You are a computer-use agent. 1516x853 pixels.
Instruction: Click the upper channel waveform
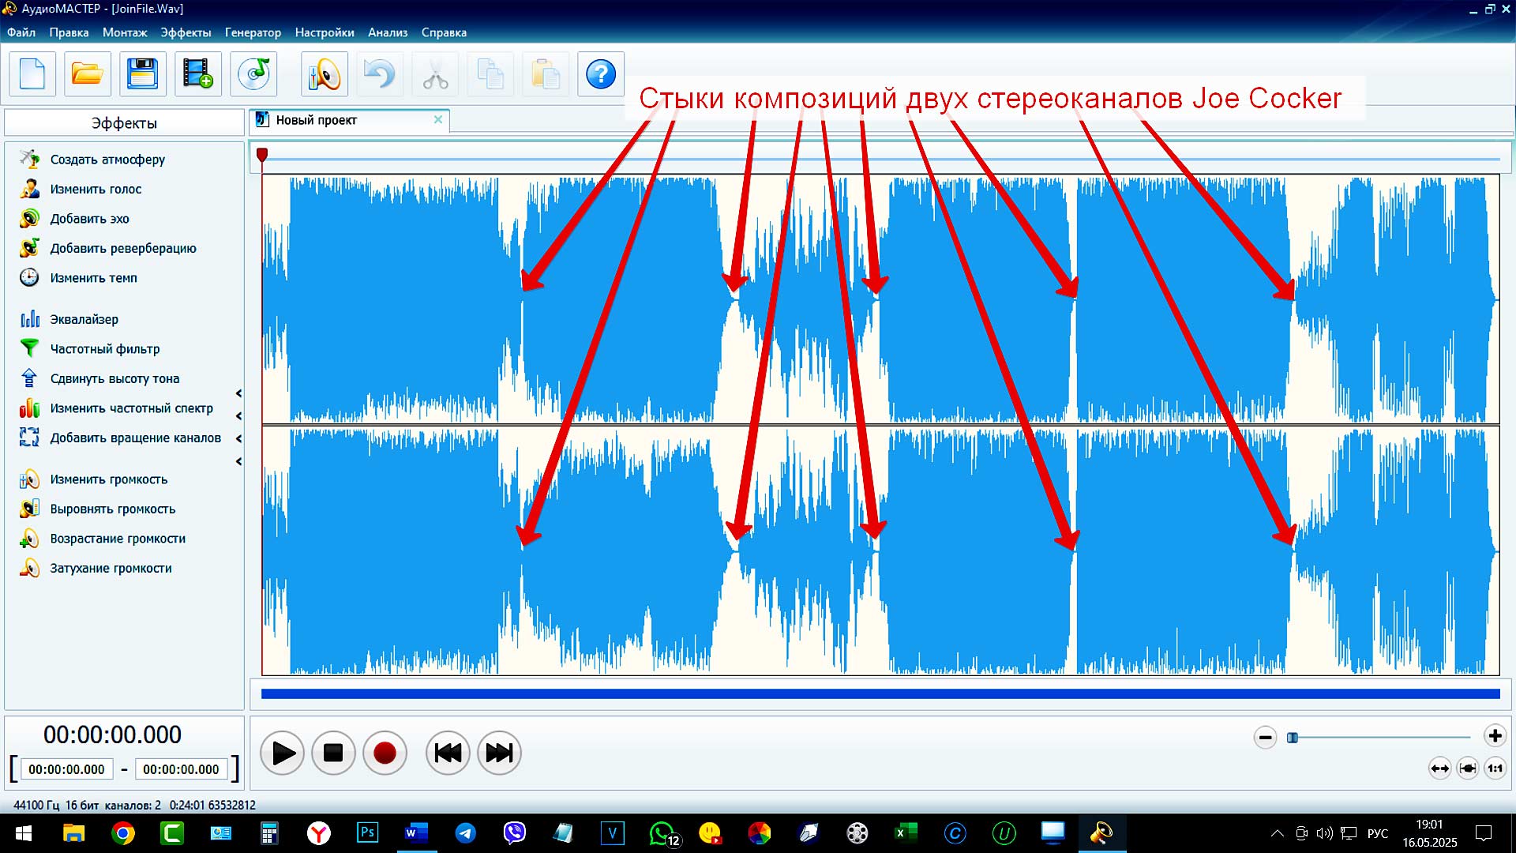pos(880,299)
